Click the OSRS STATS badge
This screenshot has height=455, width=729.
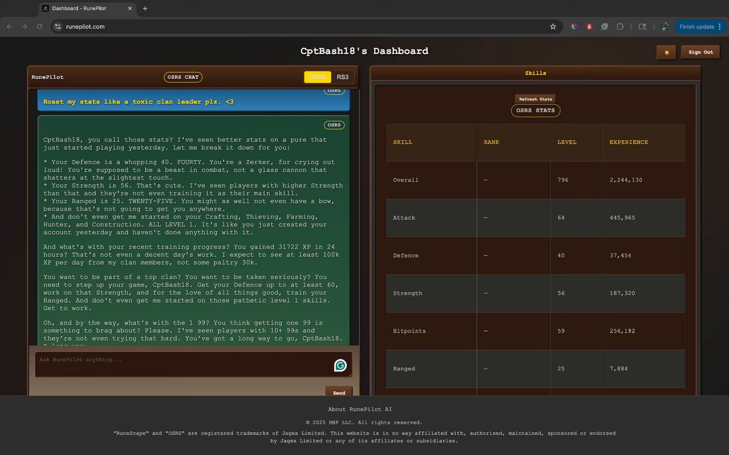tap(535, 110)
